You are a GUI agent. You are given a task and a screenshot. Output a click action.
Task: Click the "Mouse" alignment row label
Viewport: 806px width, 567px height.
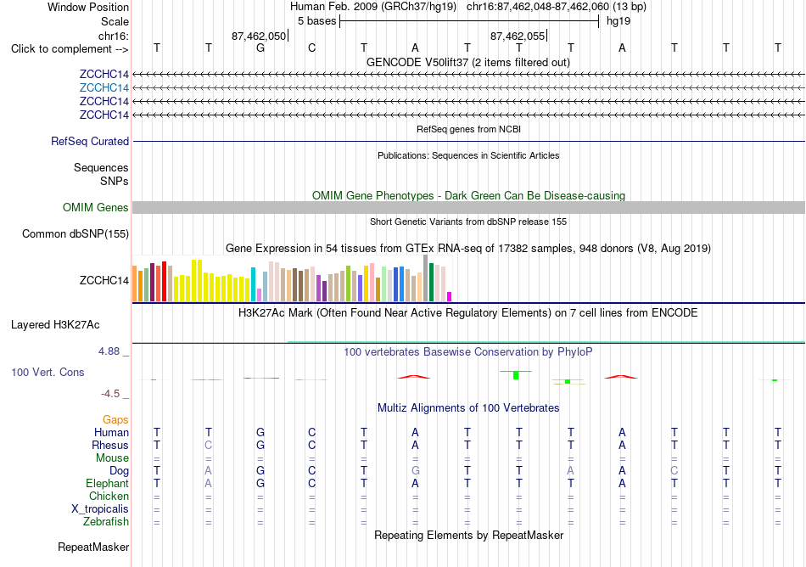pos(112,458)
